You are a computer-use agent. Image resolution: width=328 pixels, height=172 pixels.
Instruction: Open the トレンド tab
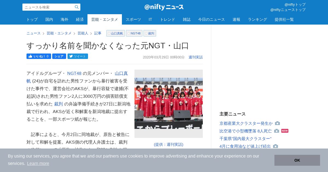coord(168,19)
